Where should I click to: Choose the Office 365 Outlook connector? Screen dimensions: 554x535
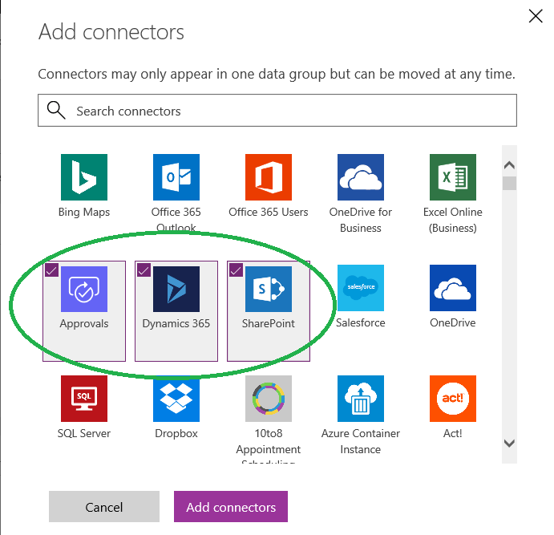click(x=176, y=177)
